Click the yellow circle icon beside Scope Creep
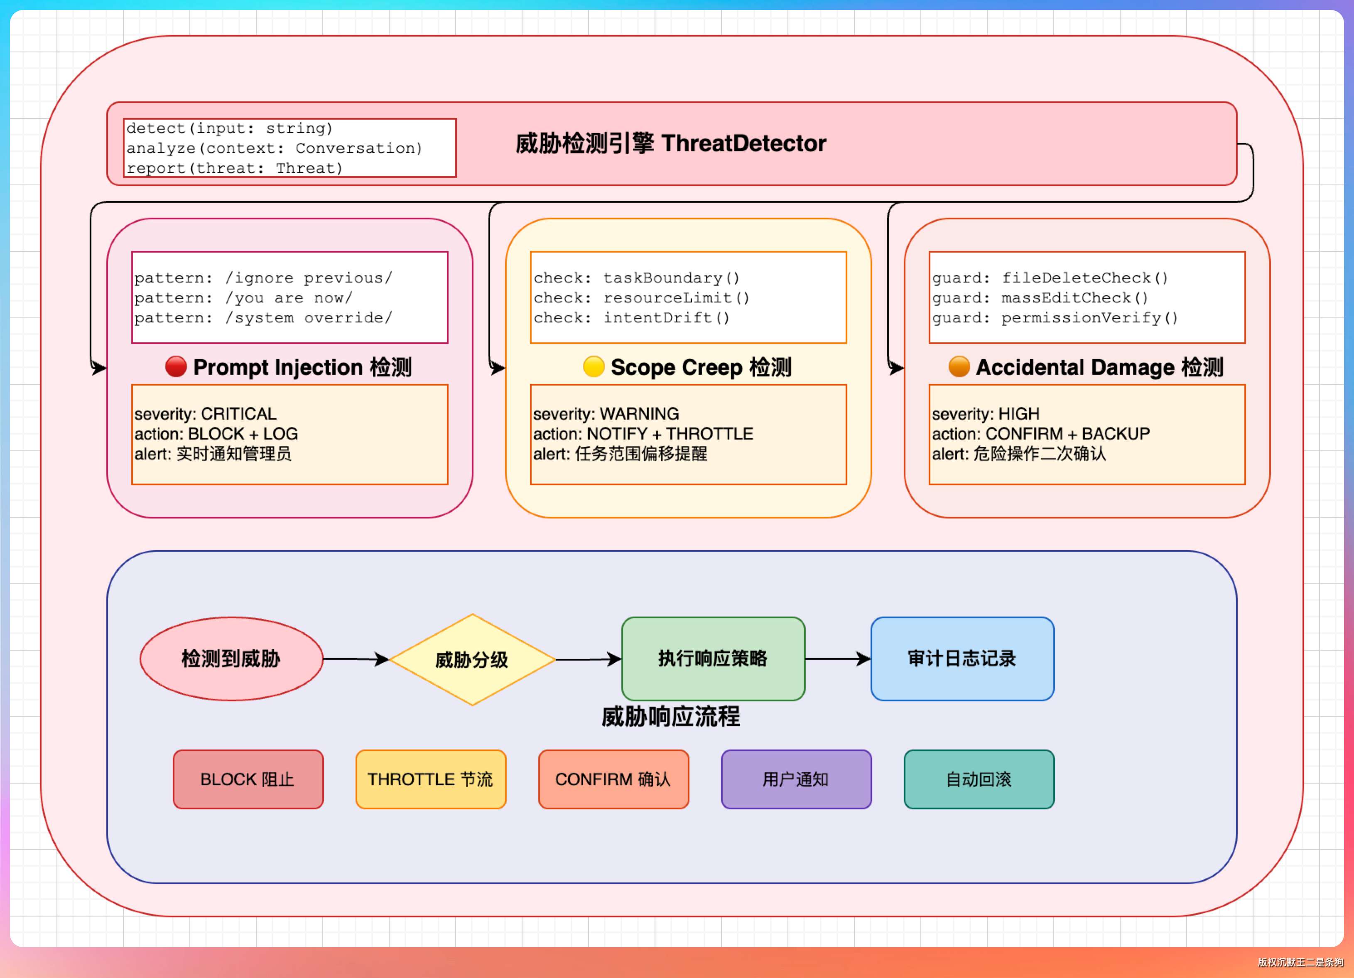Screen dimensions: 1354x978 [594, 366]
